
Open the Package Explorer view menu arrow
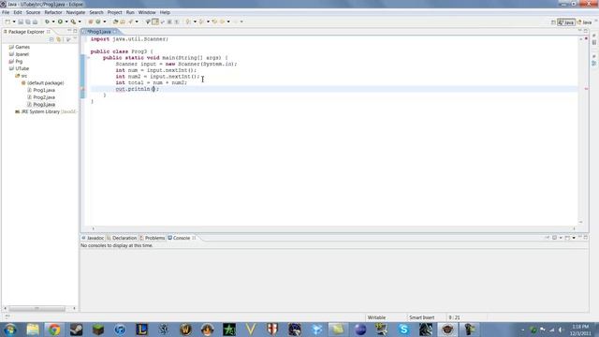(x=68, y=39)
